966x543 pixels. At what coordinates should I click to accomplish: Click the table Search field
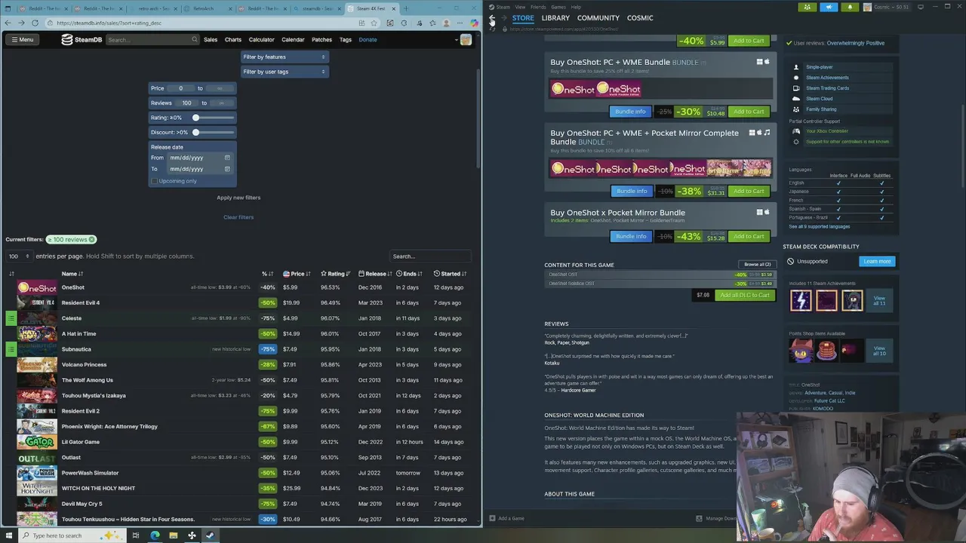pyautogui.click(x=430, y=256)
